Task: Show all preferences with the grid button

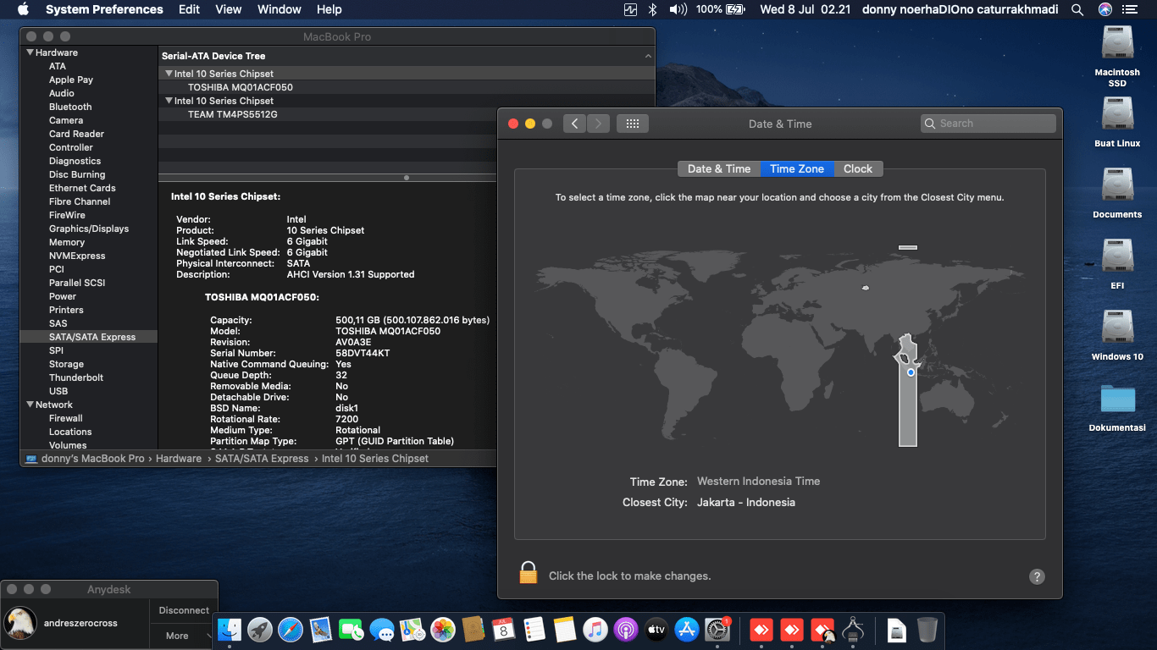Action: [x=632, y=124]
